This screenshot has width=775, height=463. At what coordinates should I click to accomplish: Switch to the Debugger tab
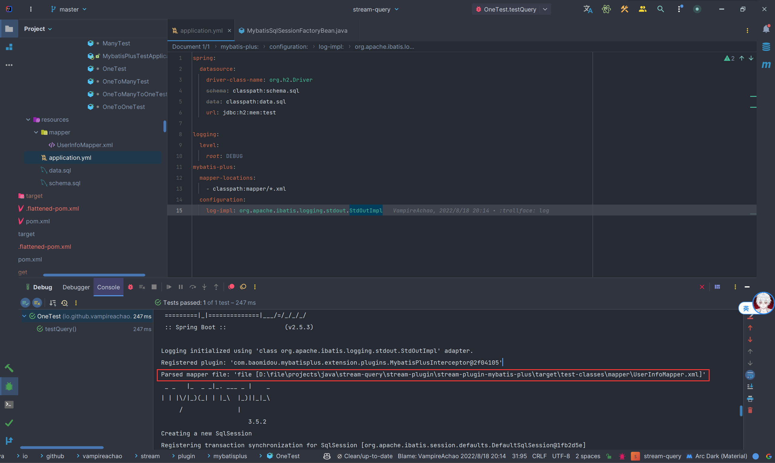tap(76, 287)
